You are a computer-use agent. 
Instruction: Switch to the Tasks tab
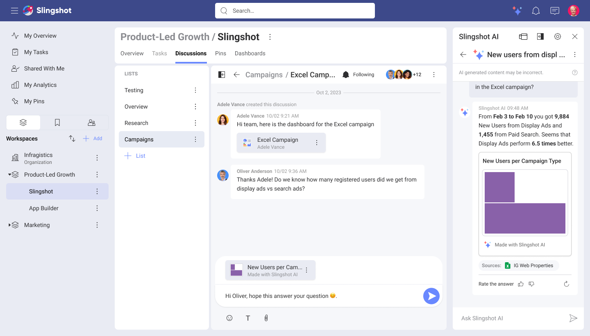tap(159, 53)
